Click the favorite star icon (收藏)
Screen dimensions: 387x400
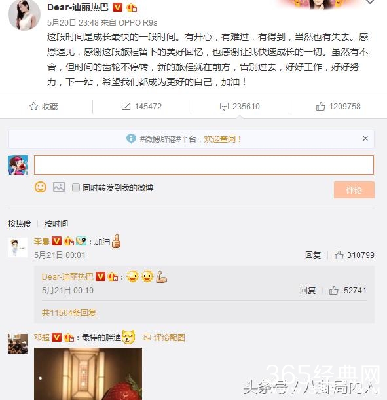pyautogui.click(x=33, y=106)
